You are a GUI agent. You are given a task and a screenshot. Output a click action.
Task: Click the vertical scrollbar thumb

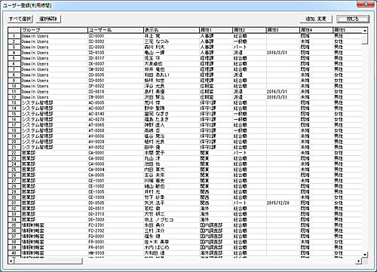(365, 38)
